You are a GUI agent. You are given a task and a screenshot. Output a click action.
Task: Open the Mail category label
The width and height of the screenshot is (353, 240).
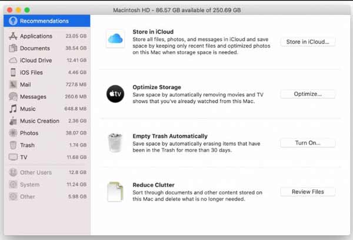point(25,85)
